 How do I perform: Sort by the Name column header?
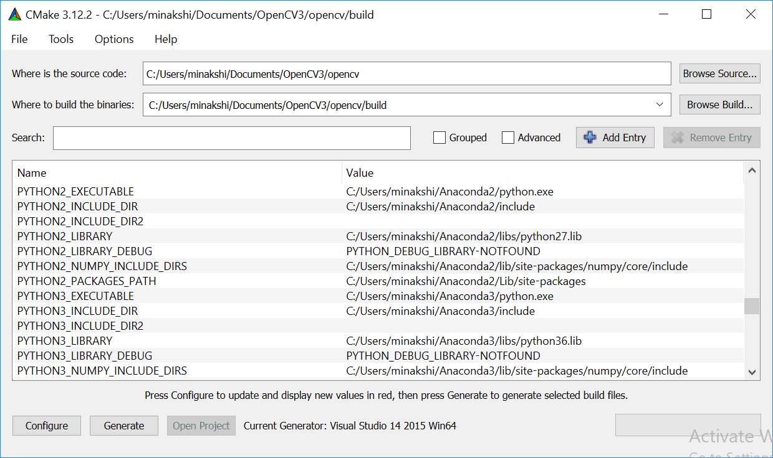point(177,172)
